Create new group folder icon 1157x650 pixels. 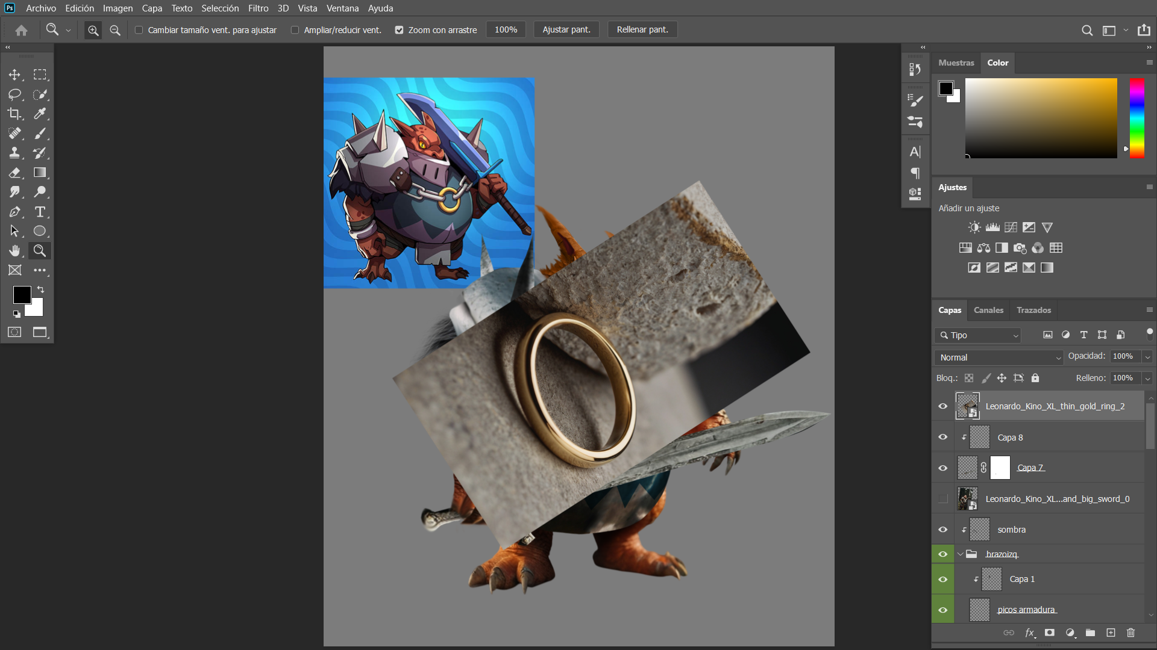[1090, 633]
